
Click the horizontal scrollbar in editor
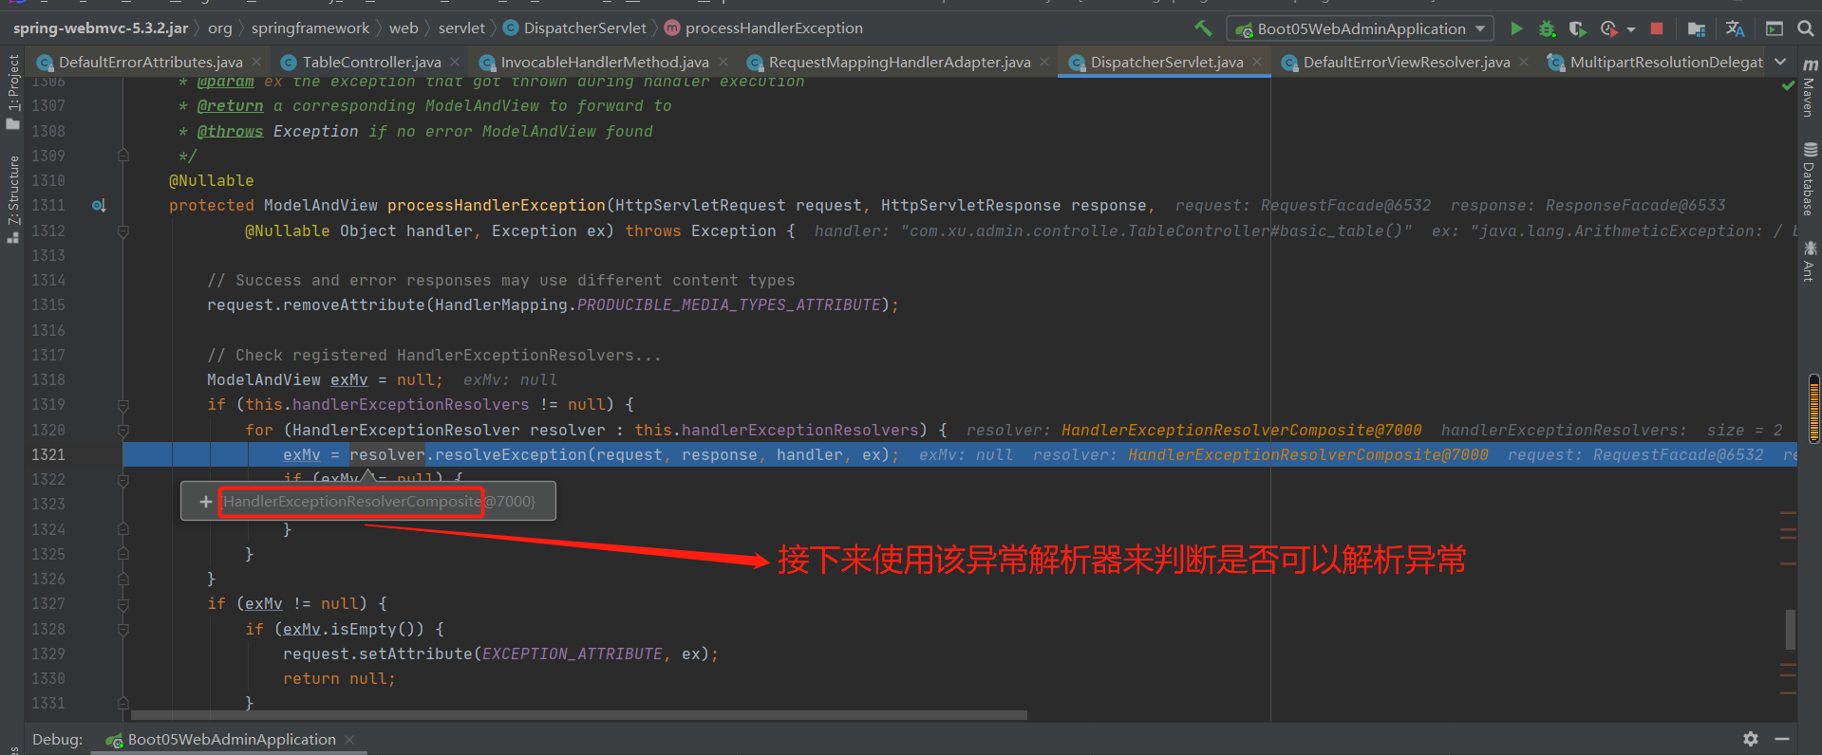click(579, 715)
